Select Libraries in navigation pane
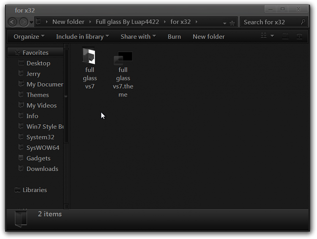 click(x=35, y=190)
